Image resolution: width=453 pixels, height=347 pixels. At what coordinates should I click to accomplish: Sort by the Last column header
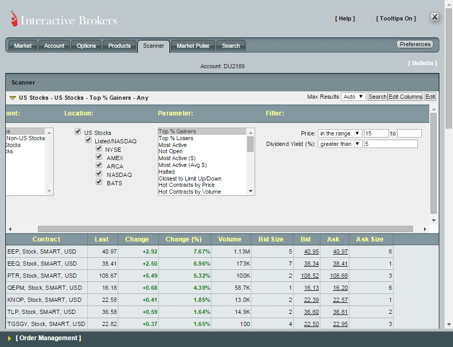pyautogui.click(x=103, y=239)
